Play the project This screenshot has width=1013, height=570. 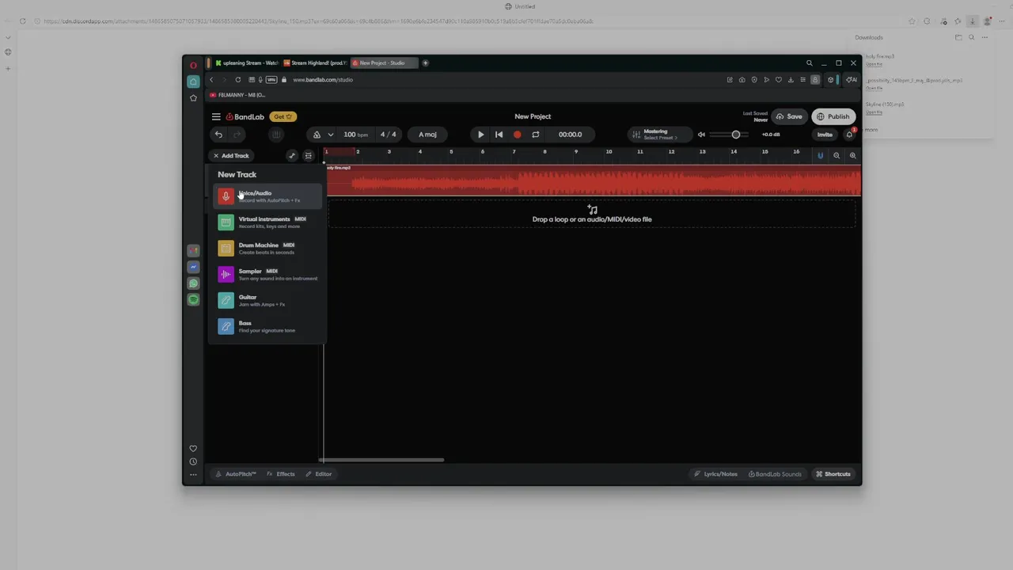480,135
